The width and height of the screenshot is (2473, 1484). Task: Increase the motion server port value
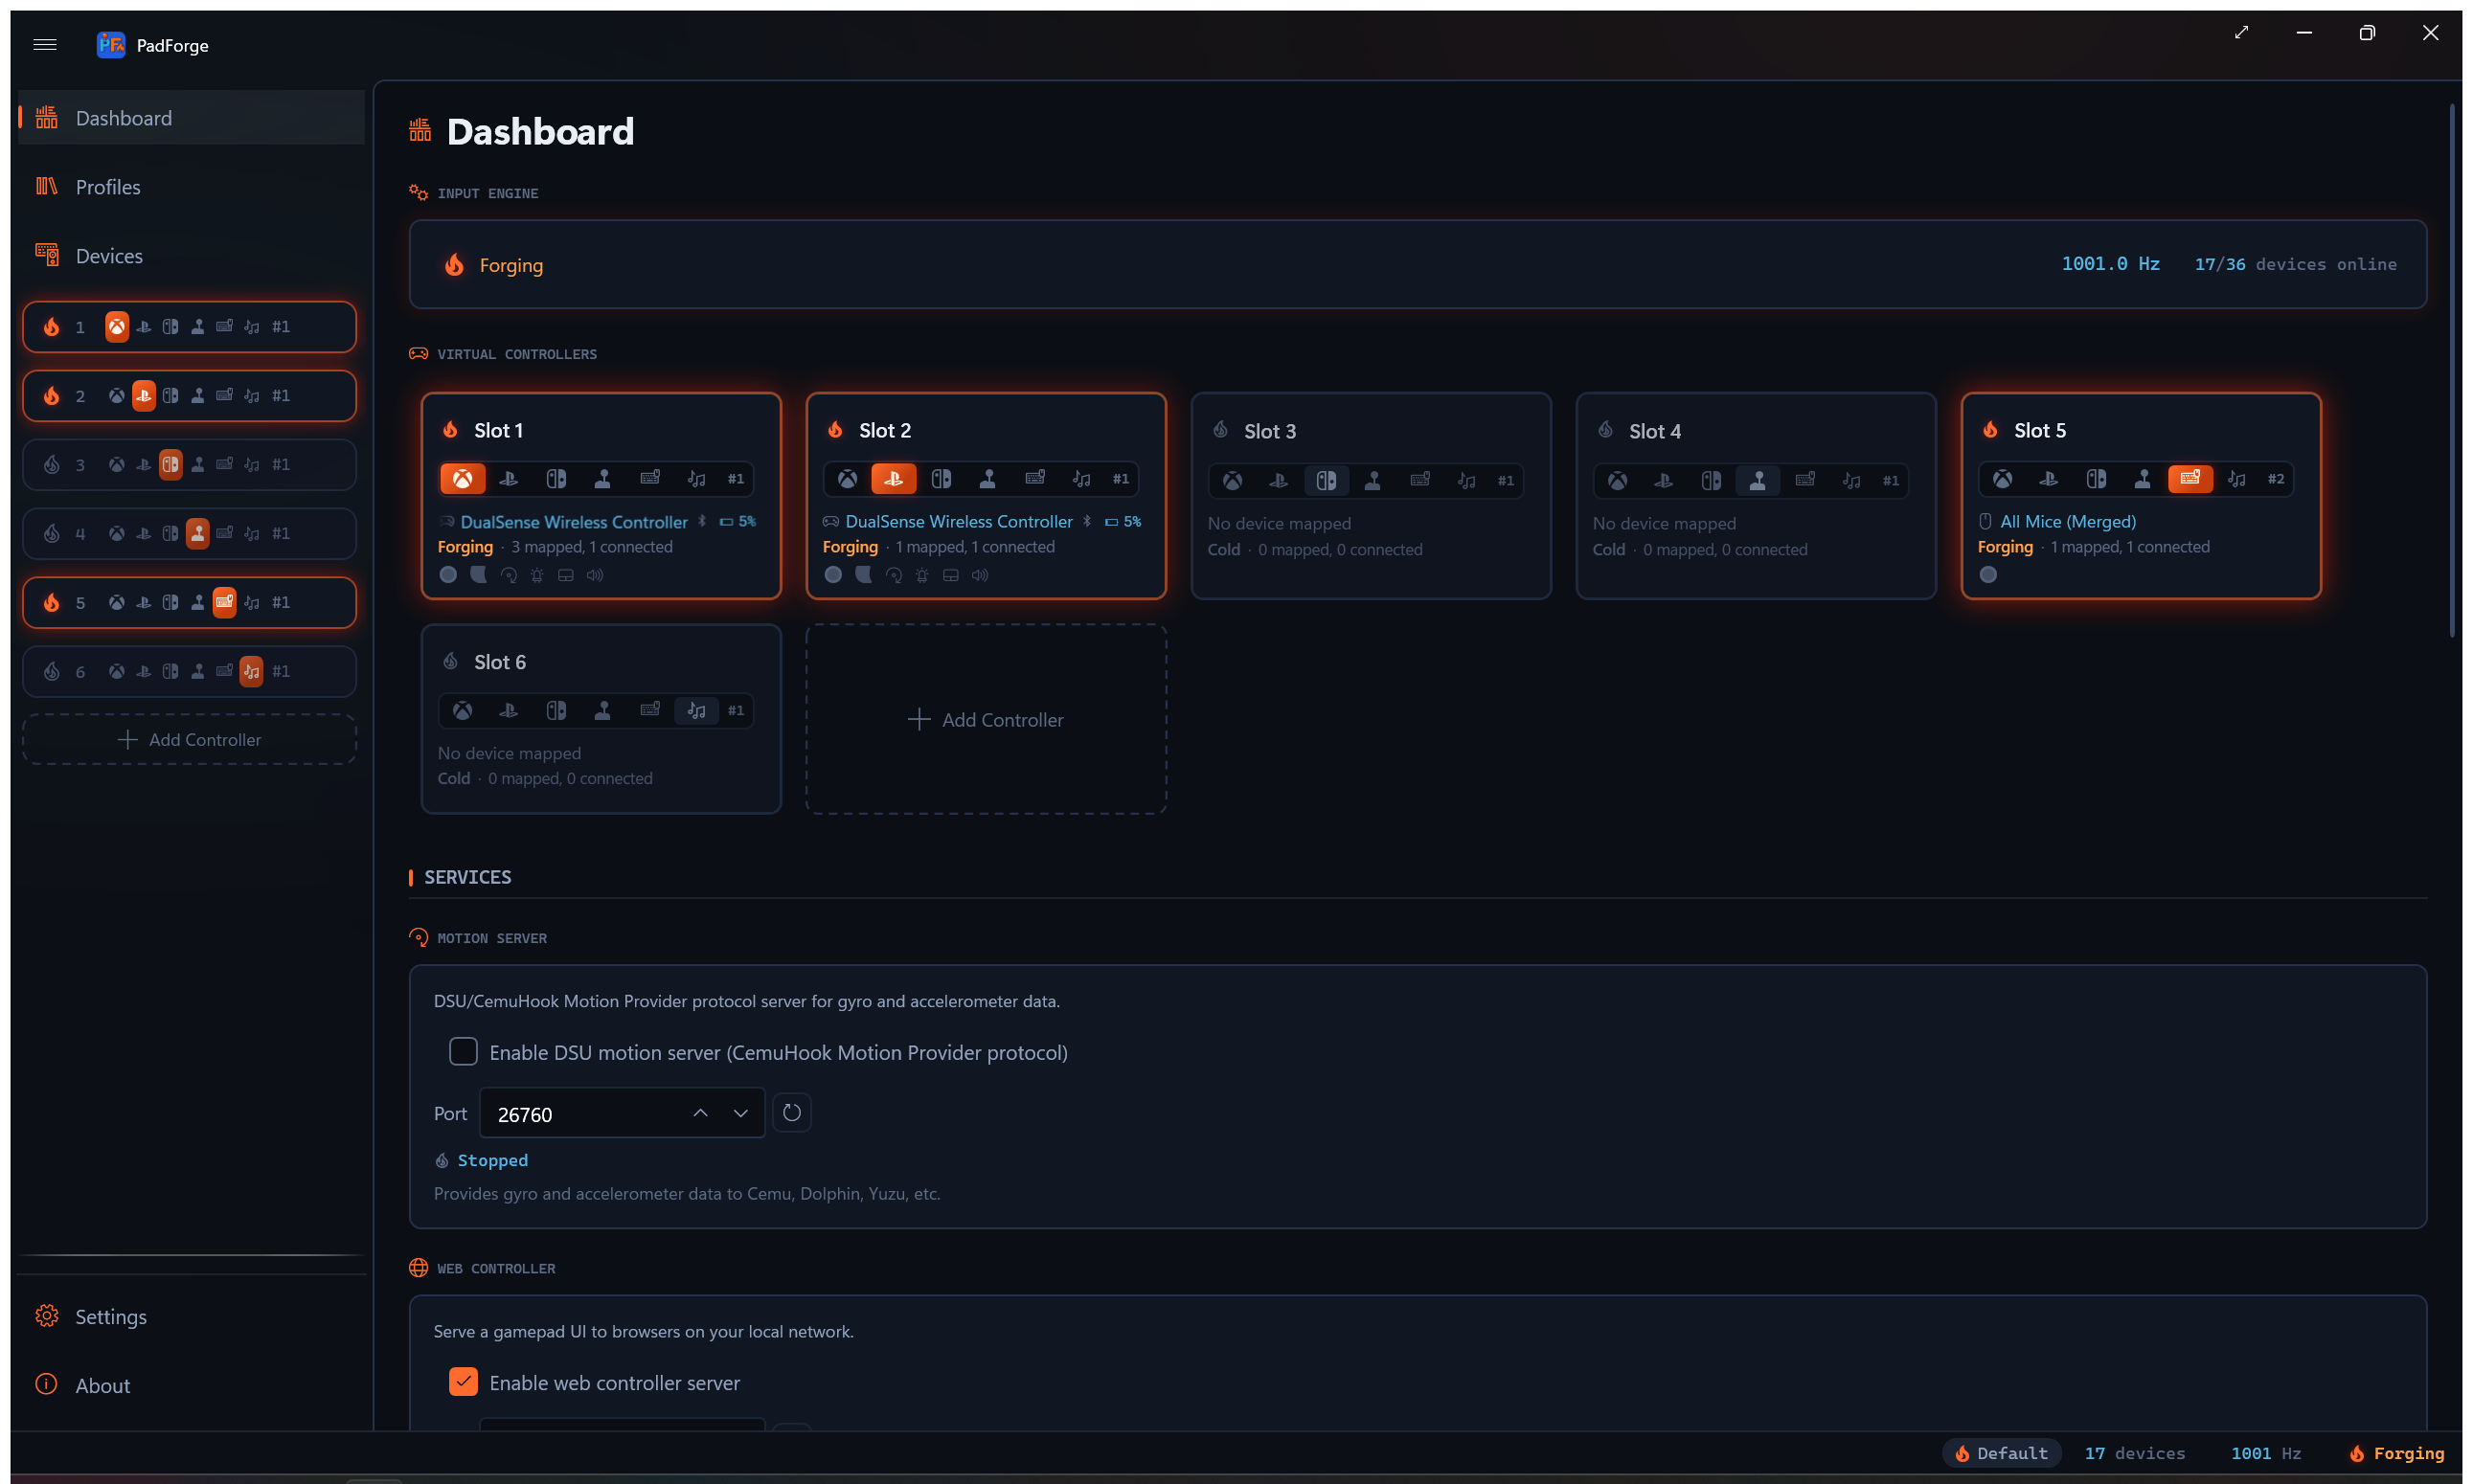(700, 1113)
